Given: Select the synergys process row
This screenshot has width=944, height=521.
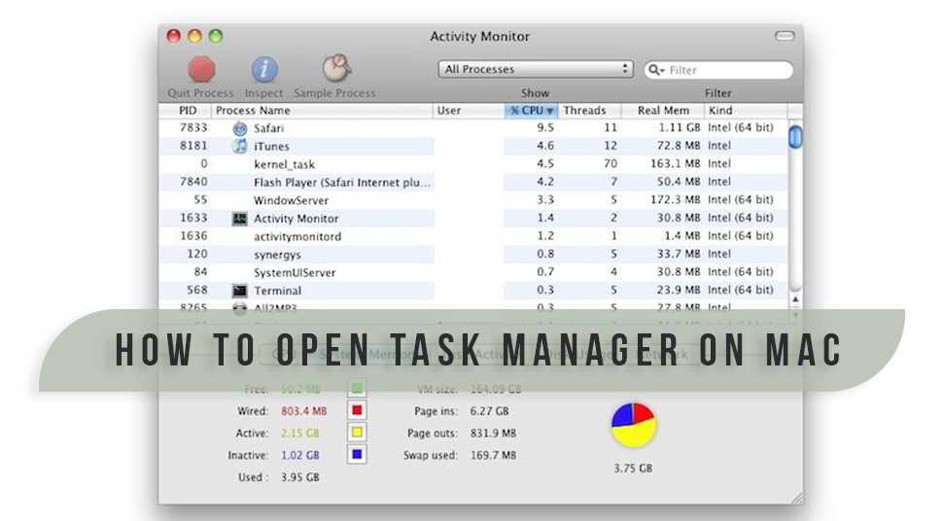Looking at the screenshot, I should coord(473,254).
